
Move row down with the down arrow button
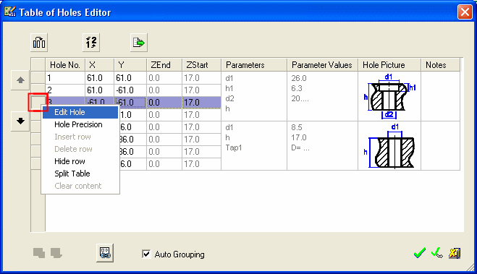20,121
